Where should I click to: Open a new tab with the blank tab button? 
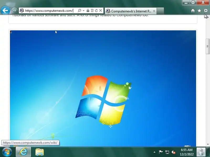pyautogui.click(x=160, y=11)
